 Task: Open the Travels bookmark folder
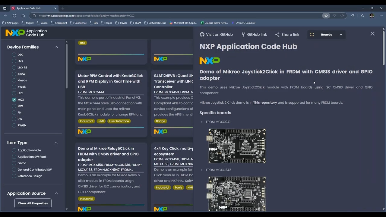click(x=121, y=23)
